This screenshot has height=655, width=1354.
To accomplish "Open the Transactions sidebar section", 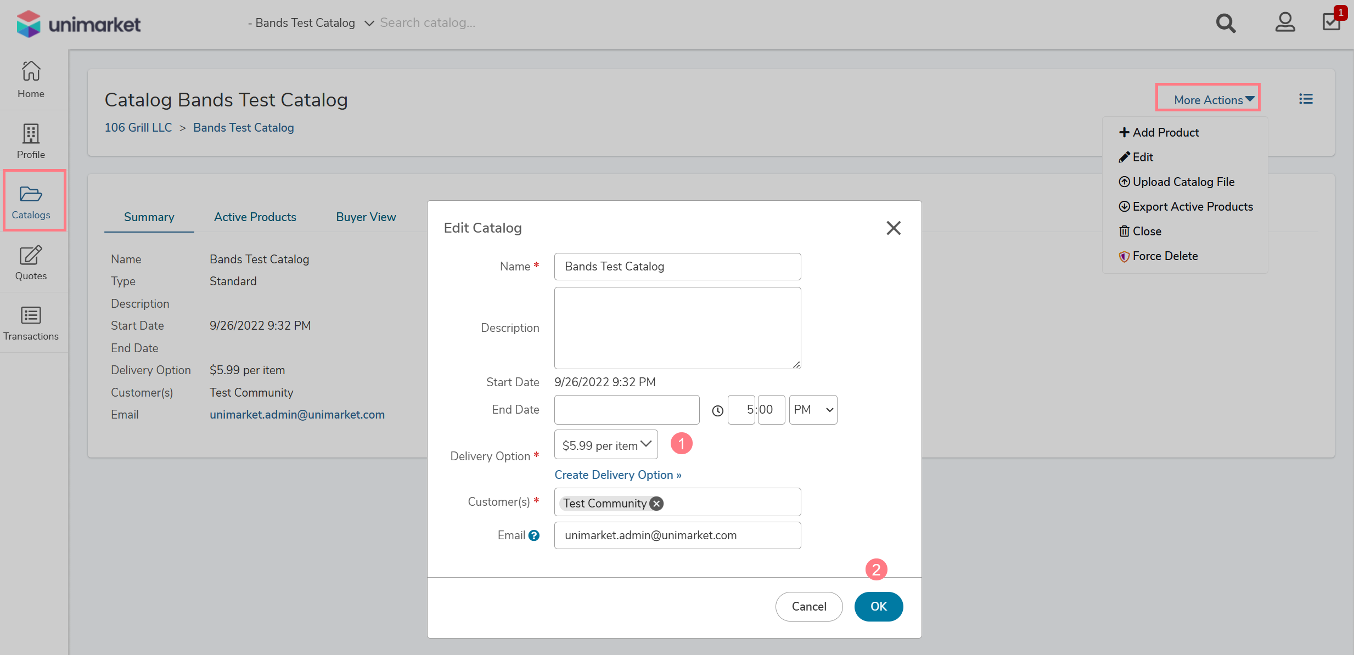I will point(31,323).
